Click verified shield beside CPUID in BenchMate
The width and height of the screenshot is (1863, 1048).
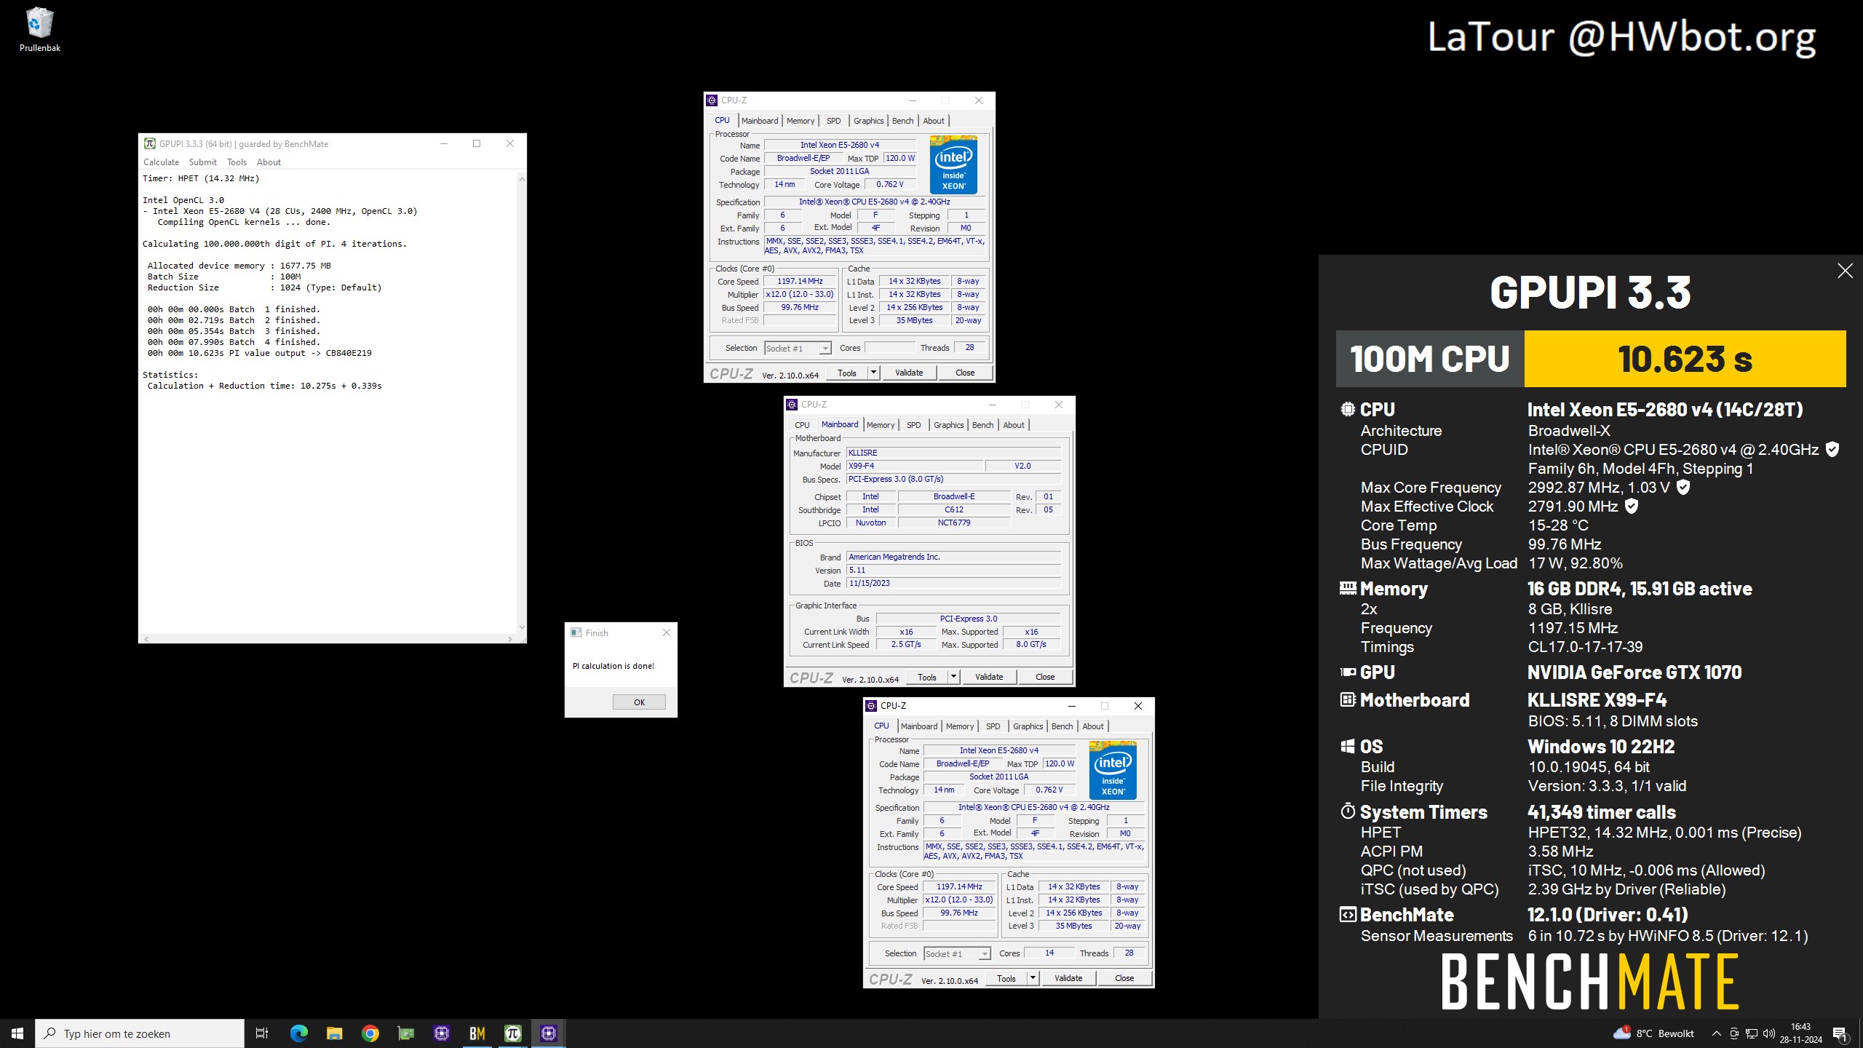1832,450
